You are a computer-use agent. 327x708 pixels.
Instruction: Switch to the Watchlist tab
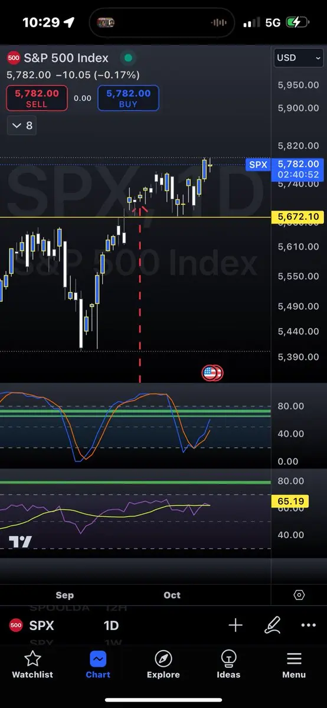pos(32,665)
